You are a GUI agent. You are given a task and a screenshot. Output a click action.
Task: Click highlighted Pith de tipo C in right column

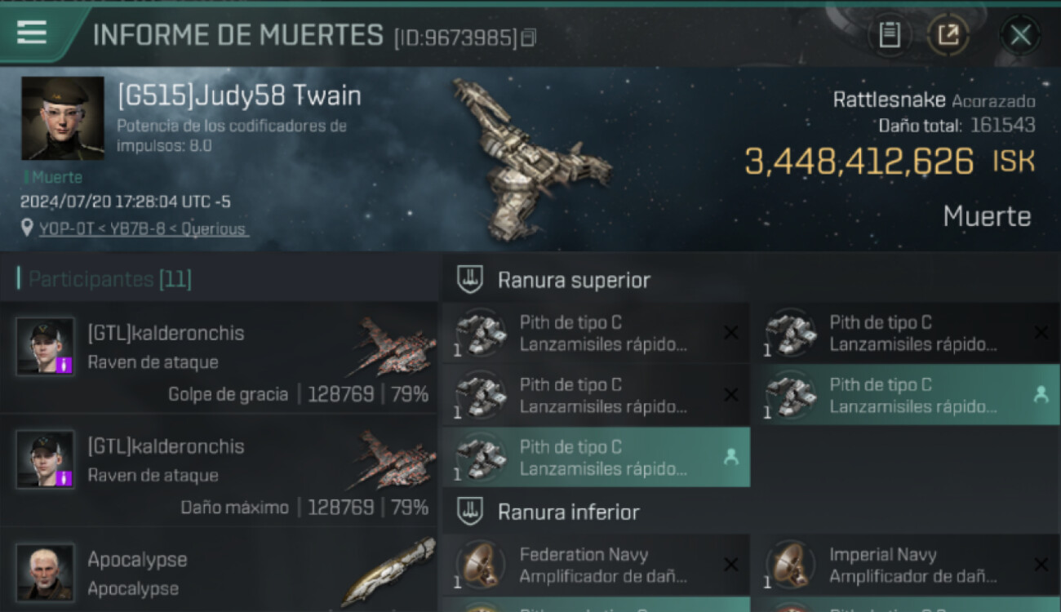pyautogui.click(x=905, y=395)
